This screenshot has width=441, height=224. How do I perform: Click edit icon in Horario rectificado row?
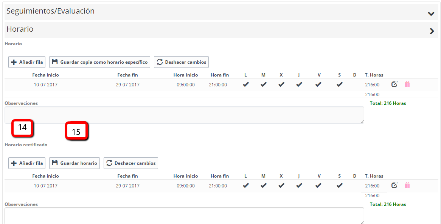[x=394, y=185]
